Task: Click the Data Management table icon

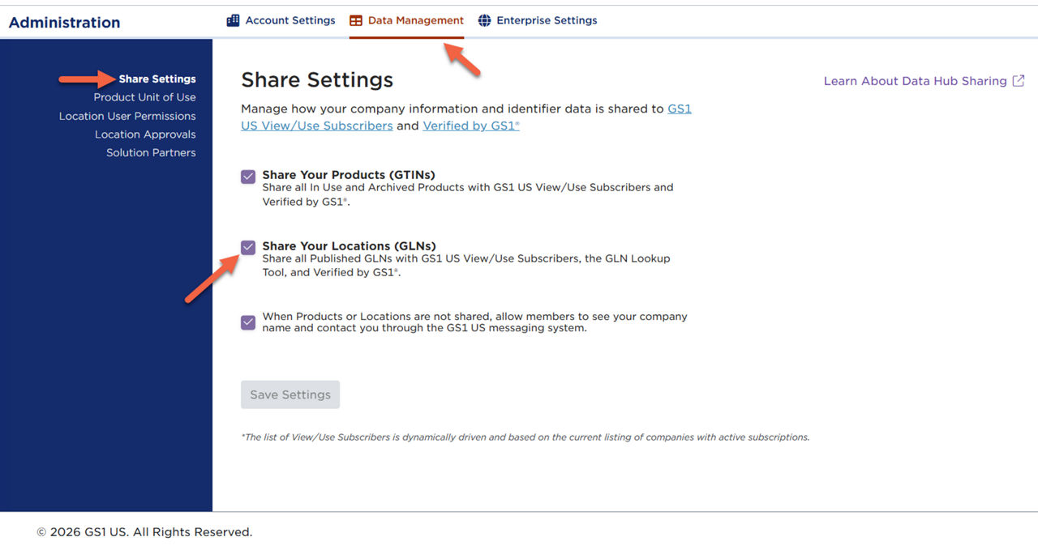Action: click(x=355, y=20)
